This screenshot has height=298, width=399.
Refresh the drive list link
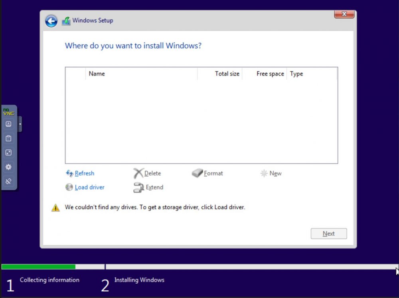[85, 173]
